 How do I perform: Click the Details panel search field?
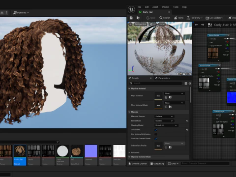[156, 83]
